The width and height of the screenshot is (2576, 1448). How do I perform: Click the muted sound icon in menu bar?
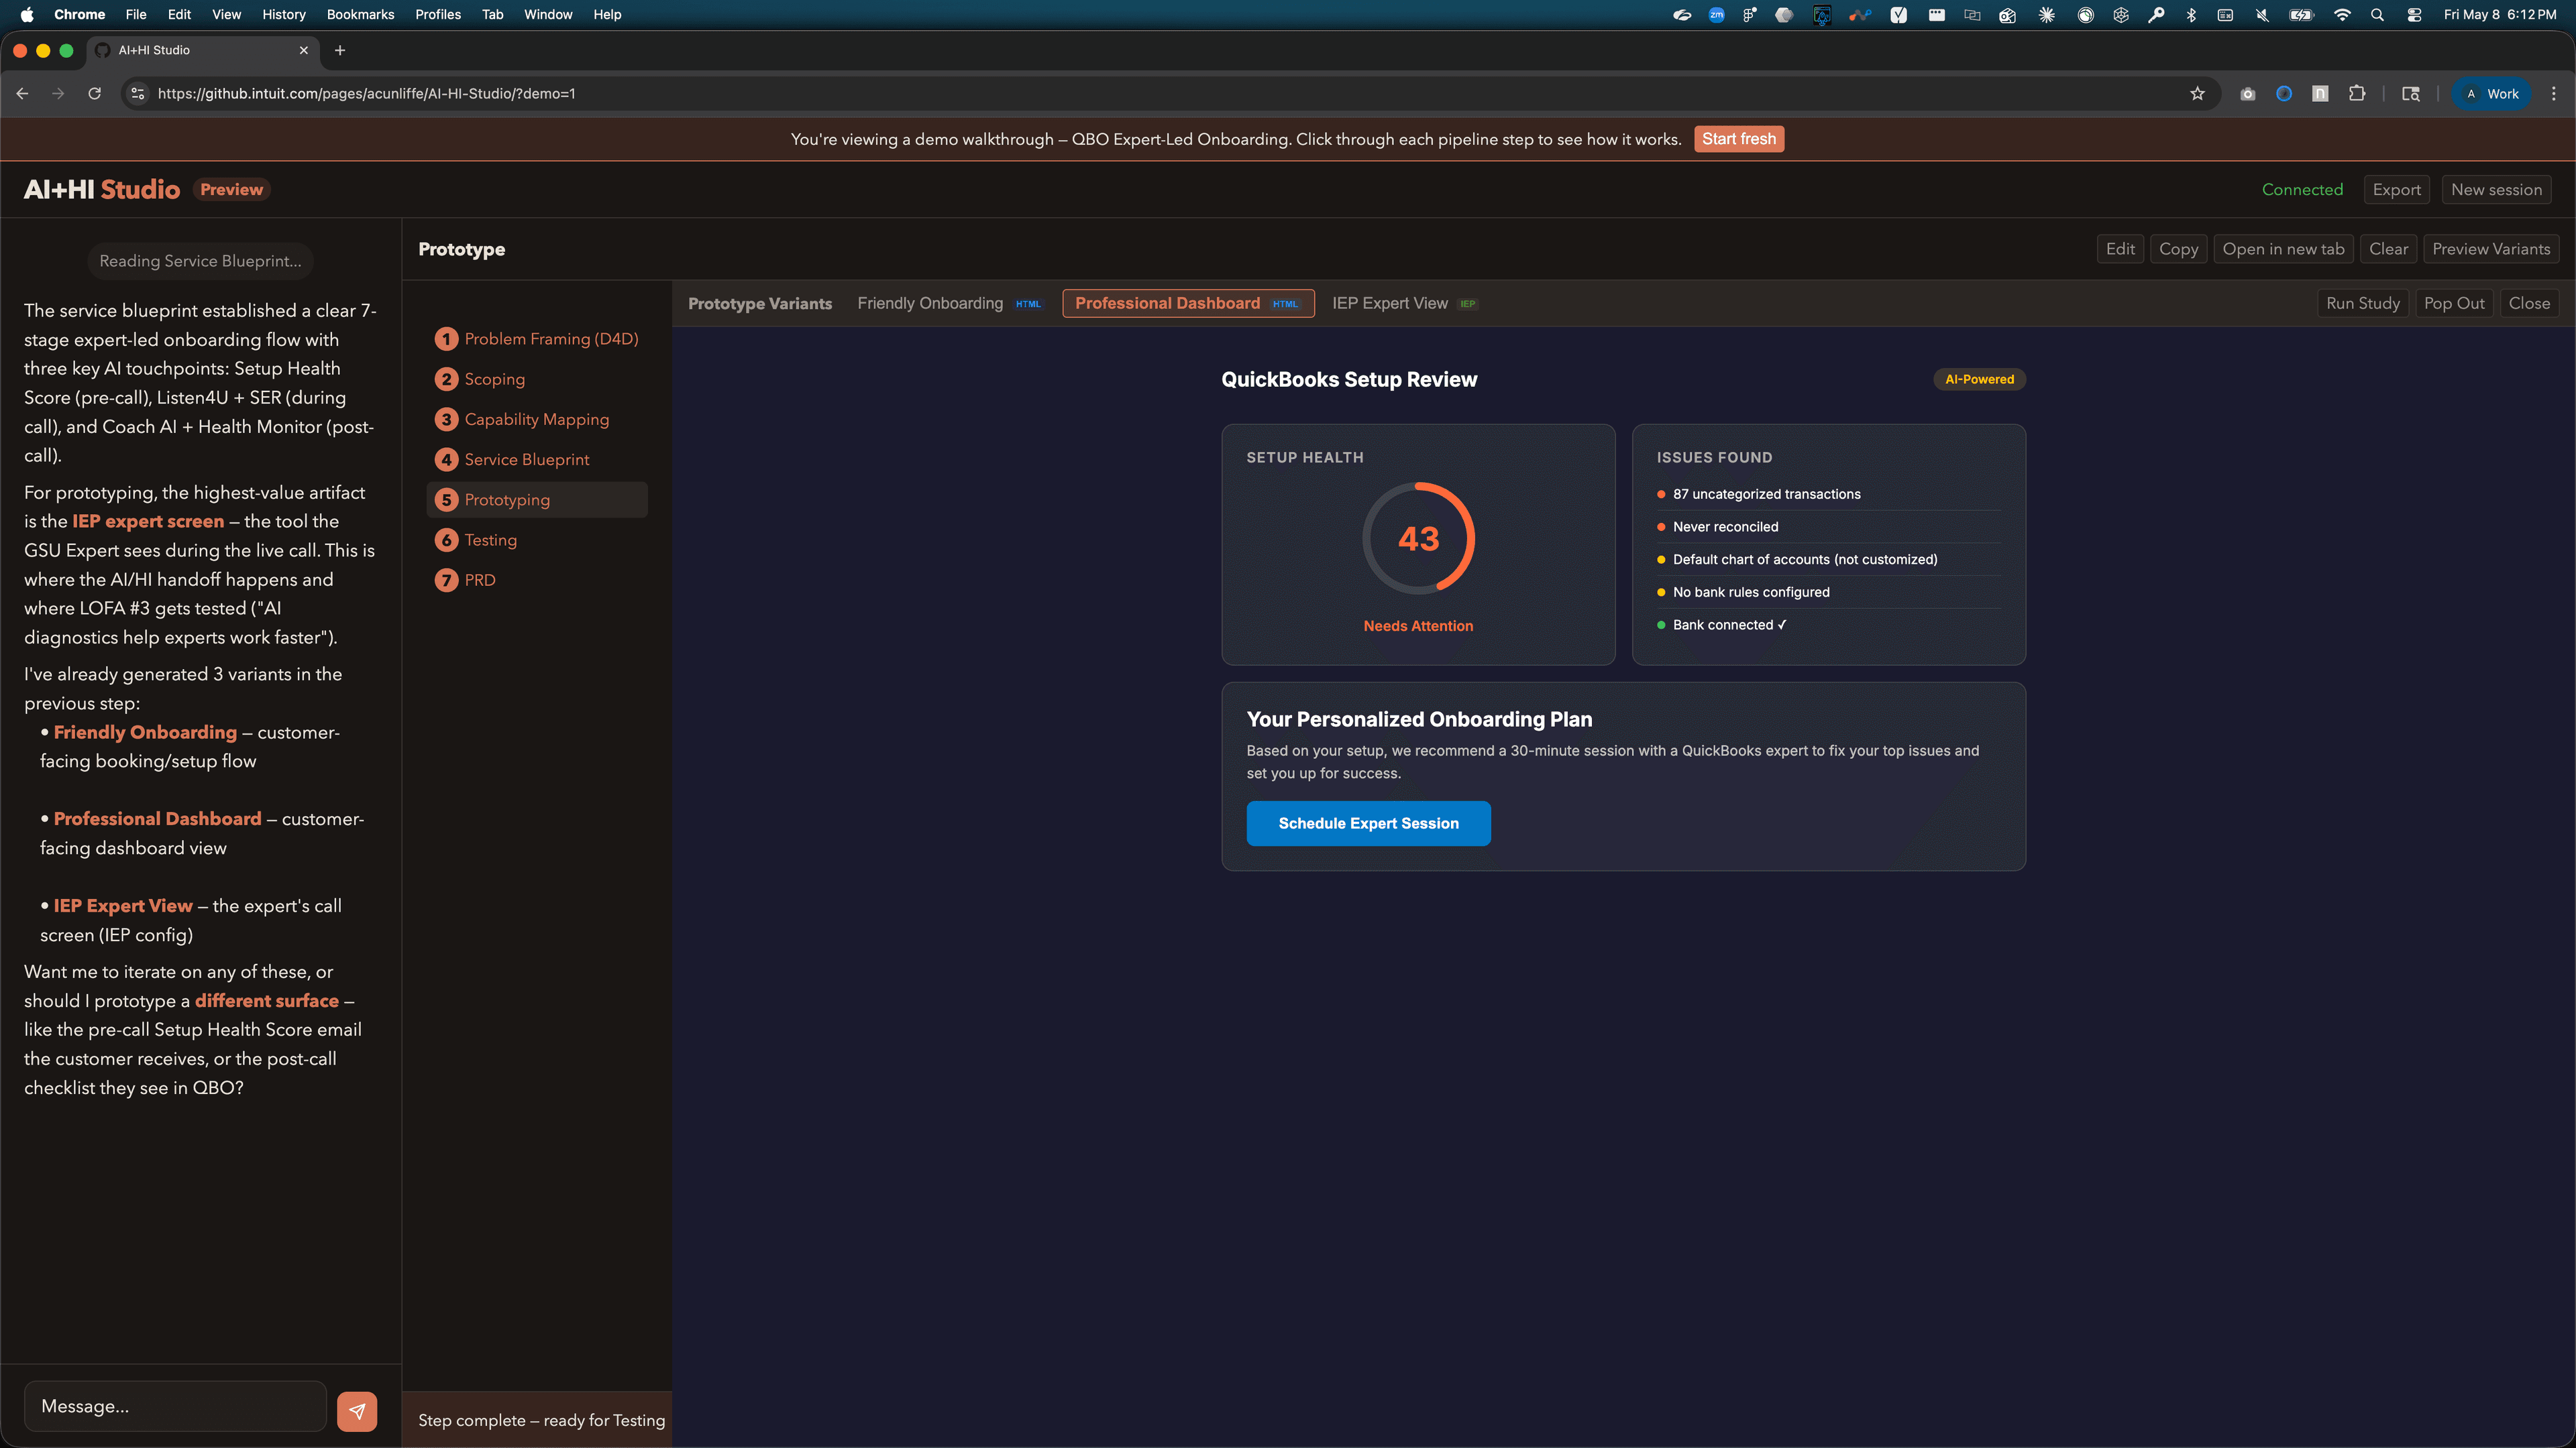tap(2262, 14)
